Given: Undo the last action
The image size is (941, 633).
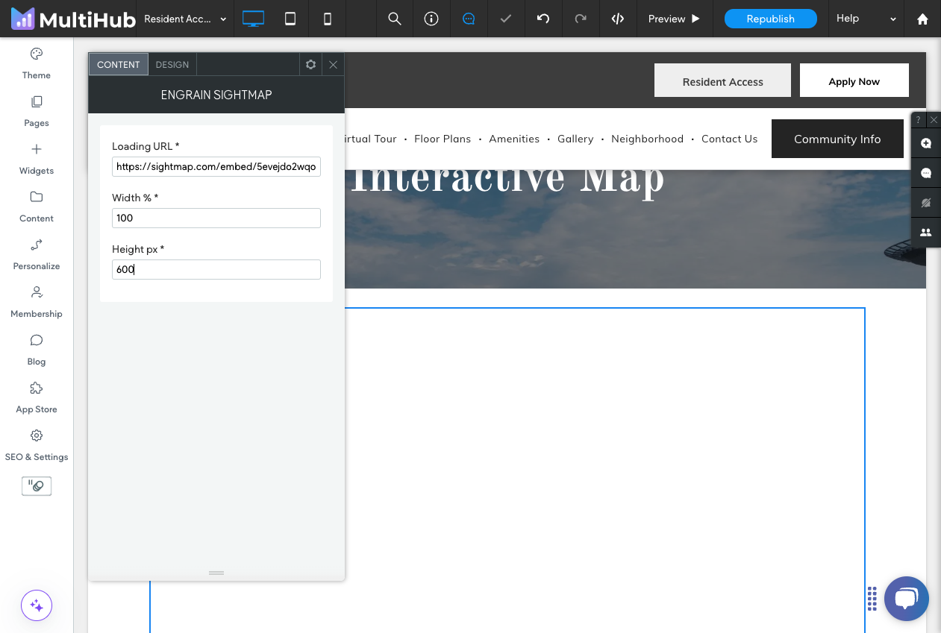Looking at the screenshot, I should [543, 19].
